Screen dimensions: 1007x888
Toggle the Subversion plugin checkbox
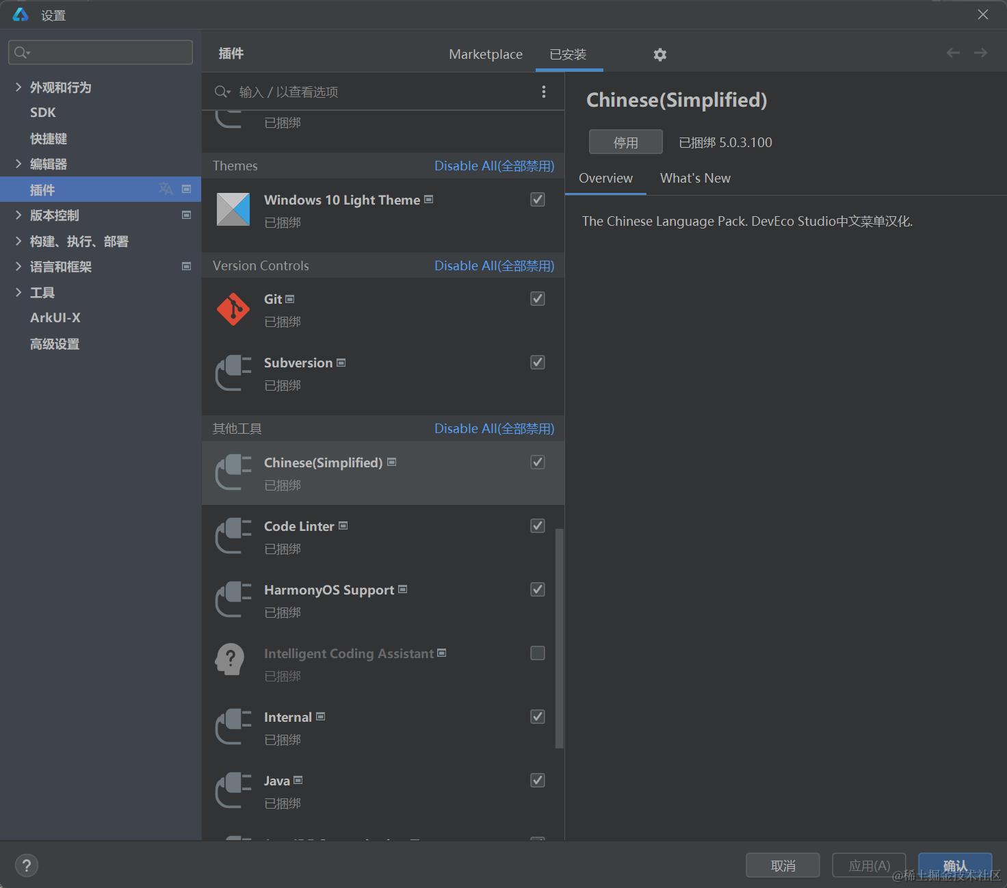(538, 362)
